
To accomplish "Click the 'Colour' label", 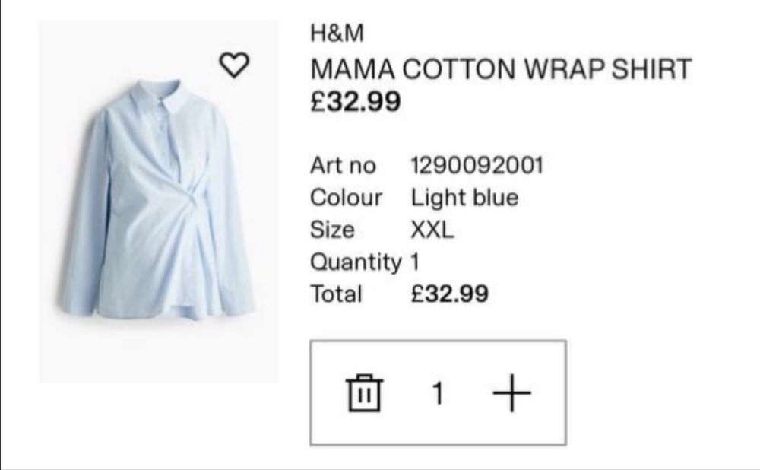I will click(346, 198).
